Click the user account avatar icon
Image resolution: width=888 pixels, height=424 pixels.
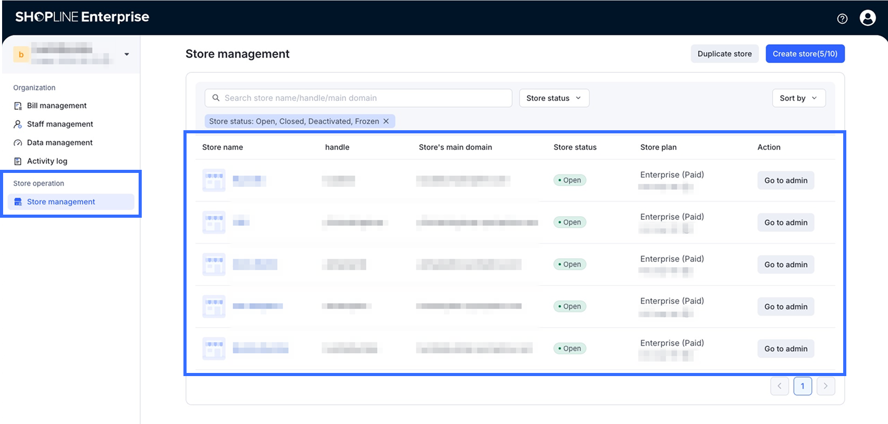pos(868,18)
